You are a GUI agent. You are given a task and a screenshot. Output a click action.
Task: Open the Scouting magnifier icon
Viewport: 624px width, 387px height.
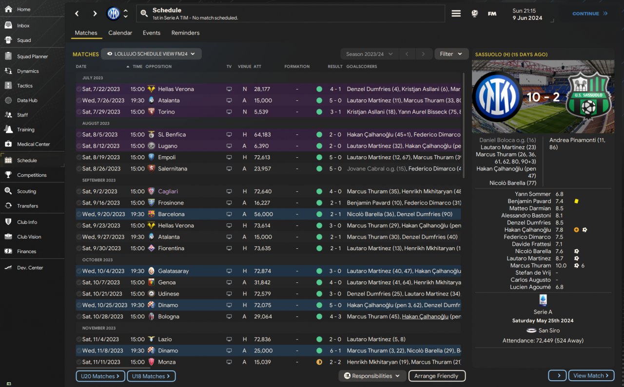tap(8, 191)
